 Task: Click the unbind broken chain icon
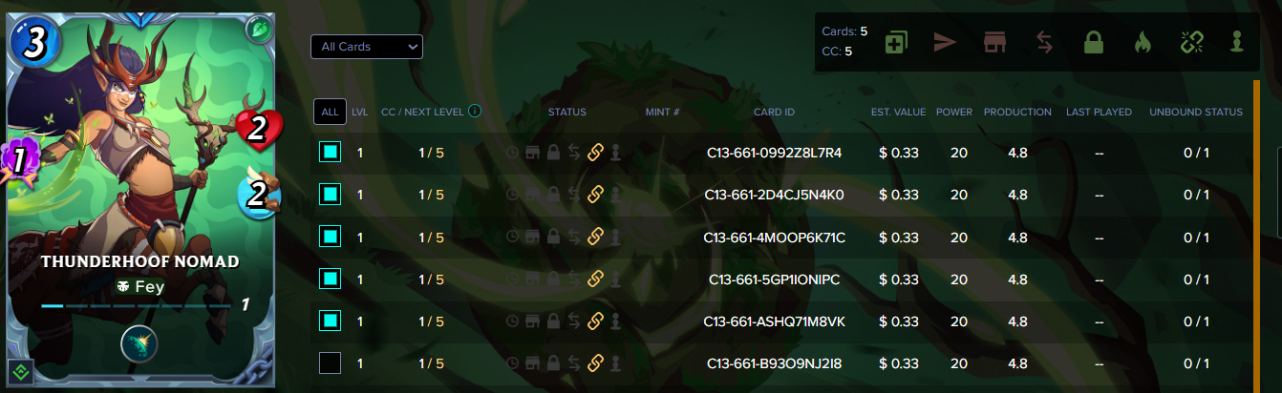tap(1190, 42)
